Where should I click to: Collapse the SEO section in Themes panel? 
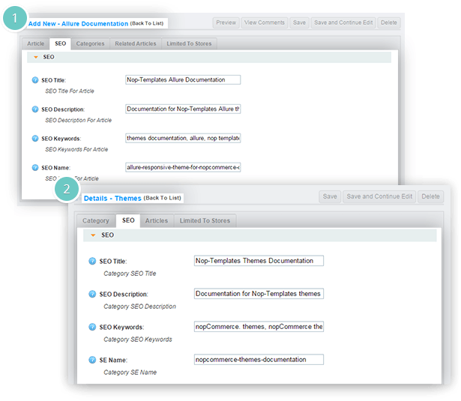coord(93,235)
